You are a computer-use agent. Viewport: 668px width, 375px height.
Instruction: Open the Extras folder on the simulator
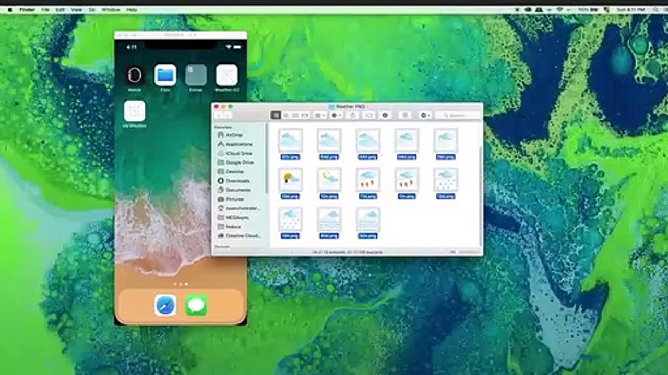pos(196,75)
